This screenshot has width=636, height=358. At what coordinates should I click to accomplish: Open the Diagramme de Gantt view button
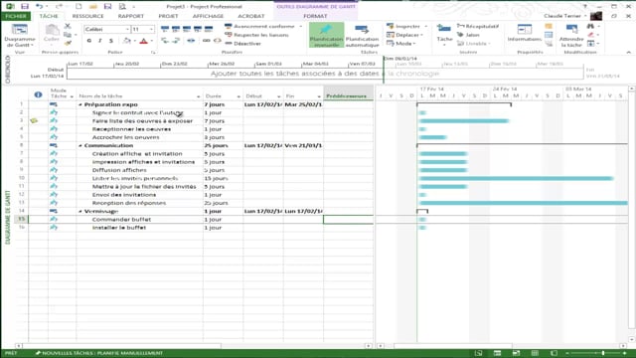tap(20, 36)
